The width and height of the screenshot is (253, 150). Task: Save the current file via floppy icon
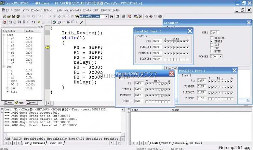tap(13, 16)
